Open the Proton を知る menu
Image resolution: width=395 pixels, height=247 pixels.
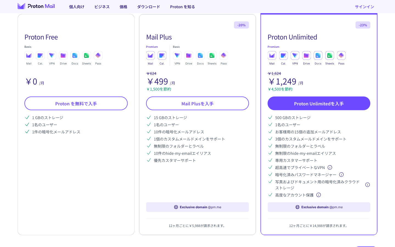tap(182, 7)
